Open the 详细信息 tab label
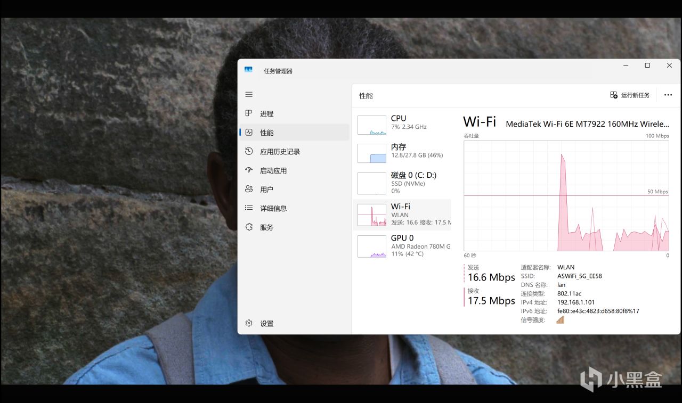The image size is (682, 403). [x=273, y=208]
